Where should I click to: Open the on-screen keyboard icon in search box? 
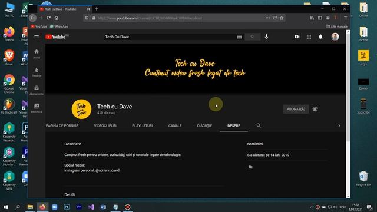pos(239,37)
